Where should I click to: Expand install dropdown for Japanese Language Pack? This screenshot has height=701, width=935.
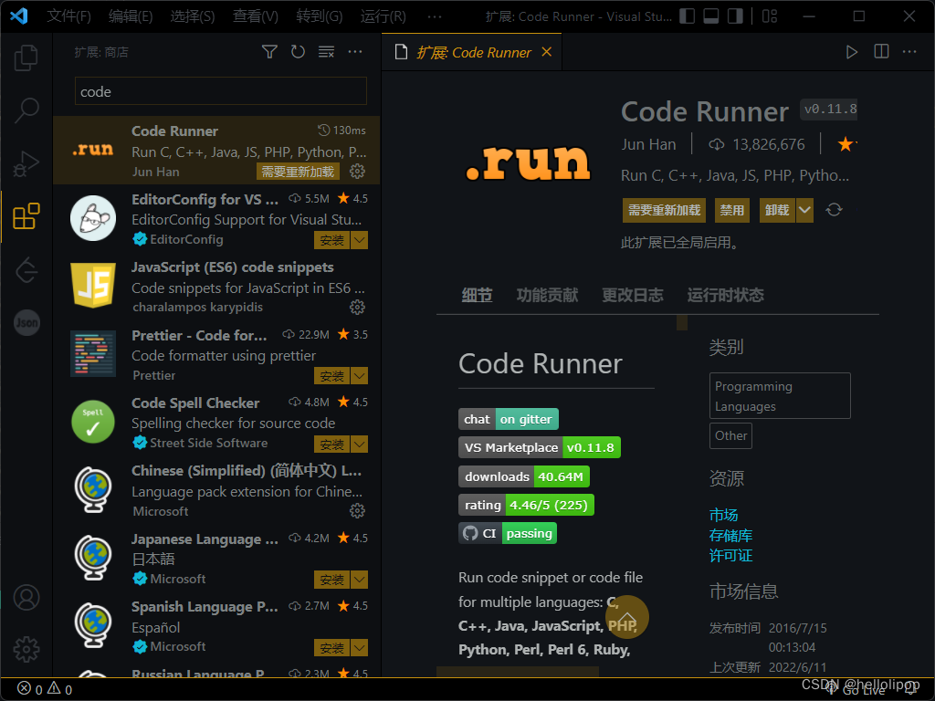coord(360,580)
